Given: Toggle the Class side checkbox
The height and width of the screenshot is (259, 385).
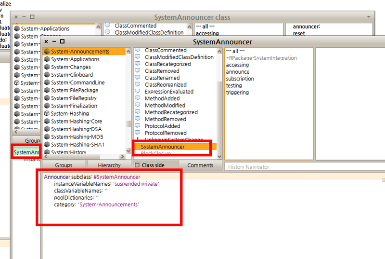Looking at the screenshot, I should click(137, 165).
